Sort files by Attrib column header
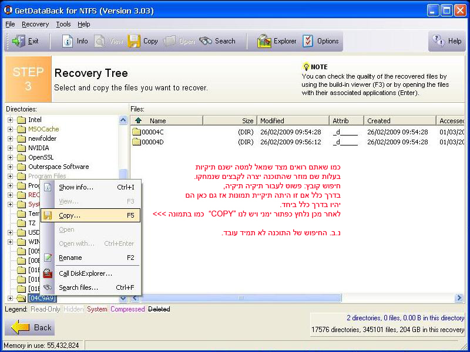The width and height of the screenshot is (470, 352). click(x=347, y=121)
